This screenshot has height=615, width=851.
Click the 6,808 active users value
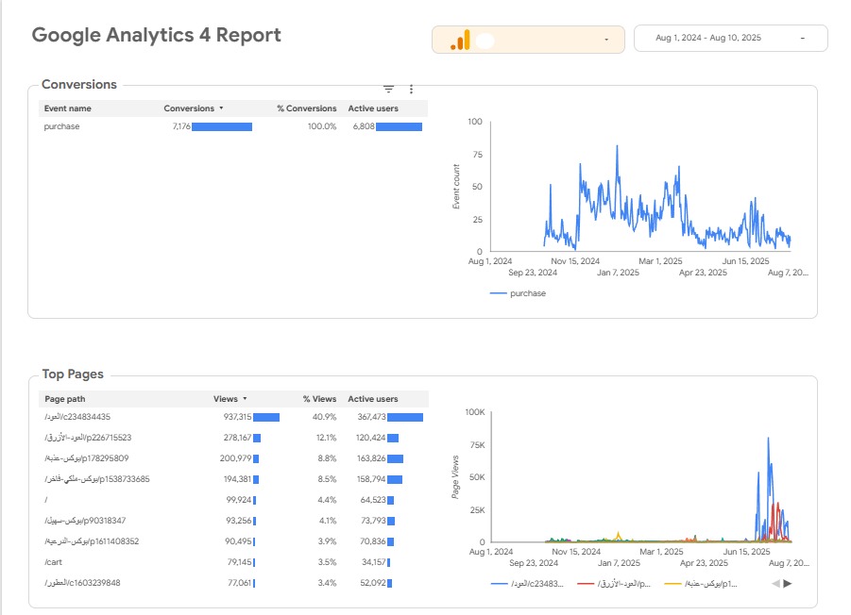pyautogui.click(x=364, y=126)
